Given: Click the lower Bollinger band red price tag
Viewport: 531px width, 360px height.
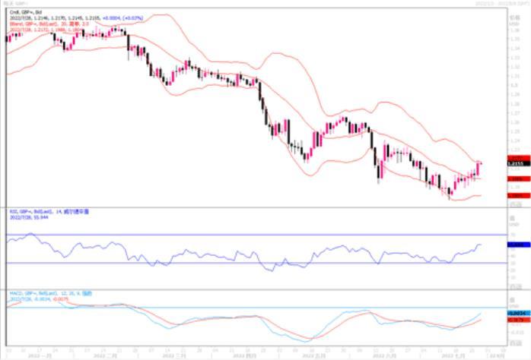Looking at the screenshot, I should (519, 195).
